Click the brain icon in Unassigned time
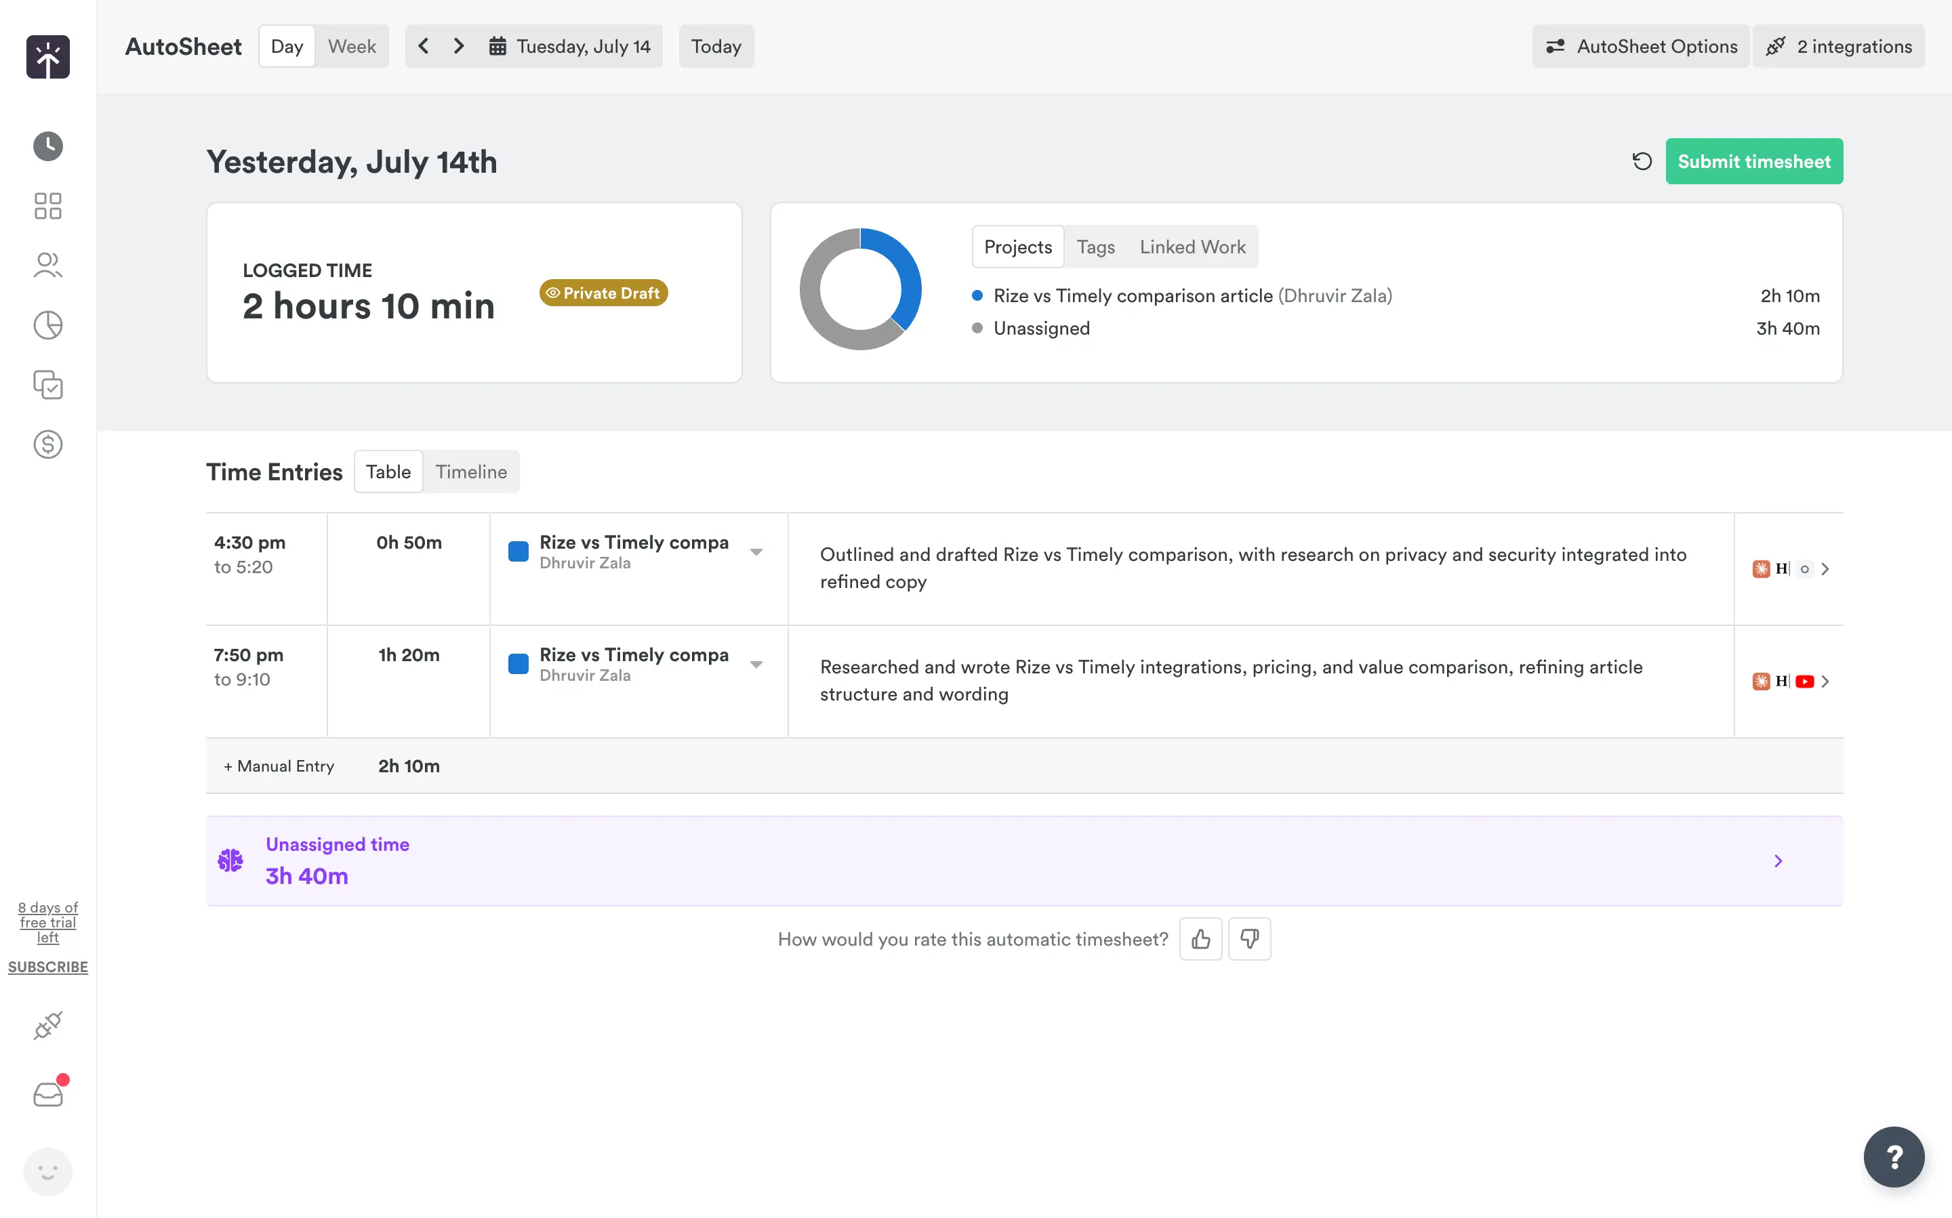 pyautogui.click(x=230, y=860)
